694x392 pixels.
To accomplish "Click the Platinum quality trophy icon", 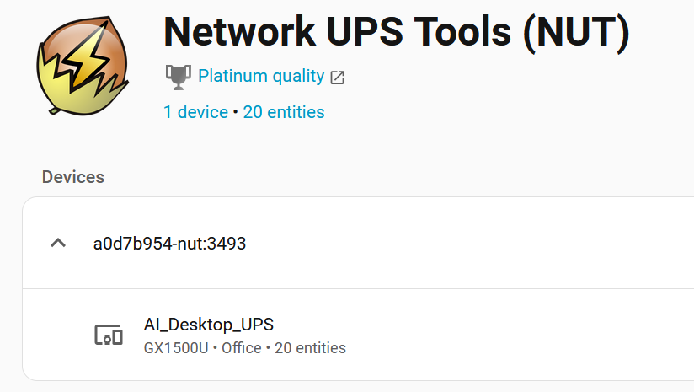I will pyautogui.click(x=177, y=77).
